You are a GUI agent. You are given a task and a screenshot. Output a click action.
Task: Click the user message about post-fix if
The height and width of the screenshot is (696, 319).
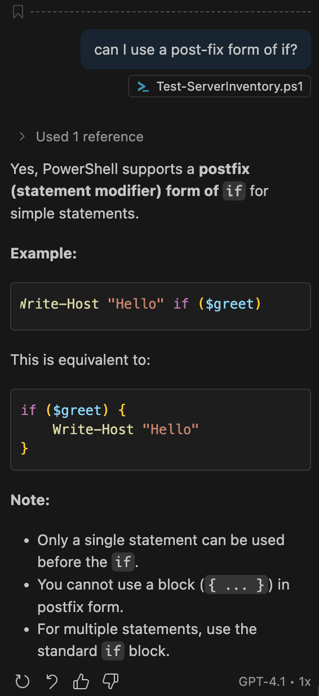point(196,49)
